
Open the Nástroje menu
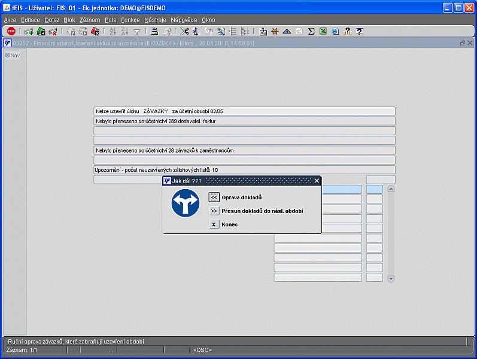pyautogui.click(x=155, y=20)
